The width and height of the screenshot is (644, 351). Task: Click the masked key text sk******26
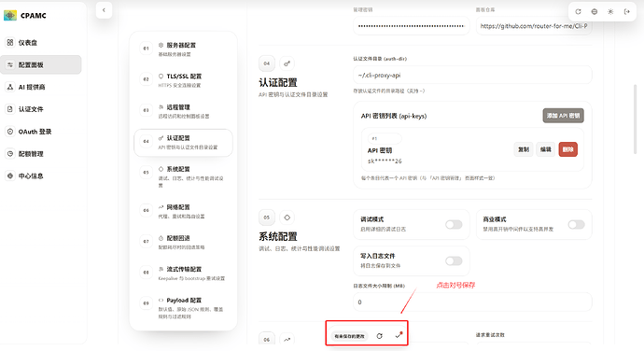click(x=385, y=161)
